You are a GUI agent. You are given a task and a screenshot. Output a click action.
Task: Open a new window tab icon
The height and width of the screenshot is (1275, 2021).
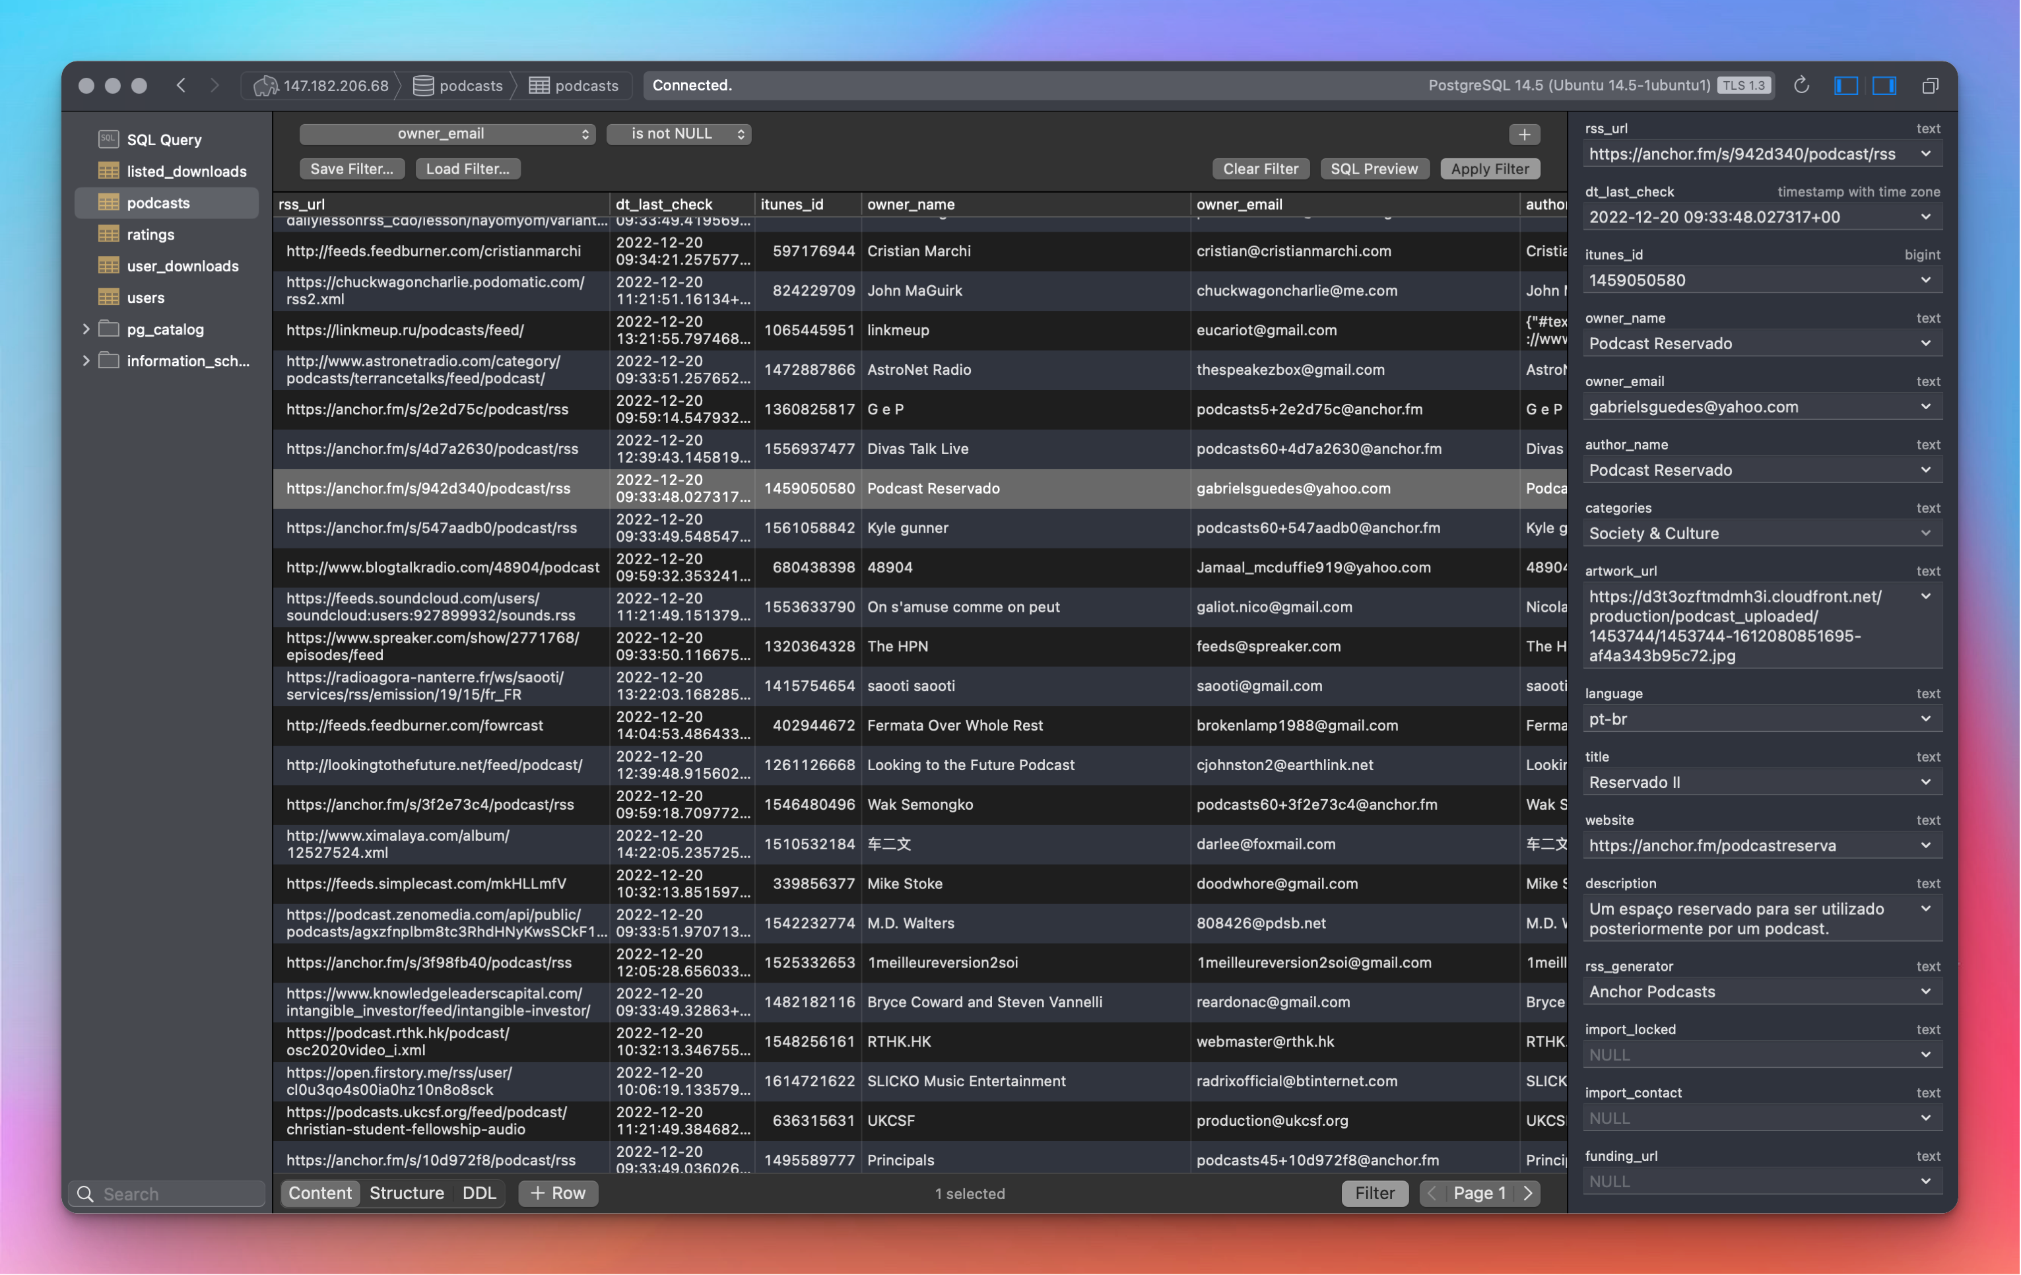(1929, 86)
